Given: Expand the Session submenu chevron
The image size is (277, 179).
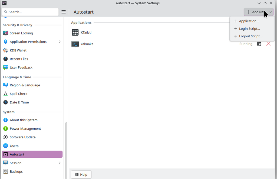Looking at the screenshot, I should point(60,163).
